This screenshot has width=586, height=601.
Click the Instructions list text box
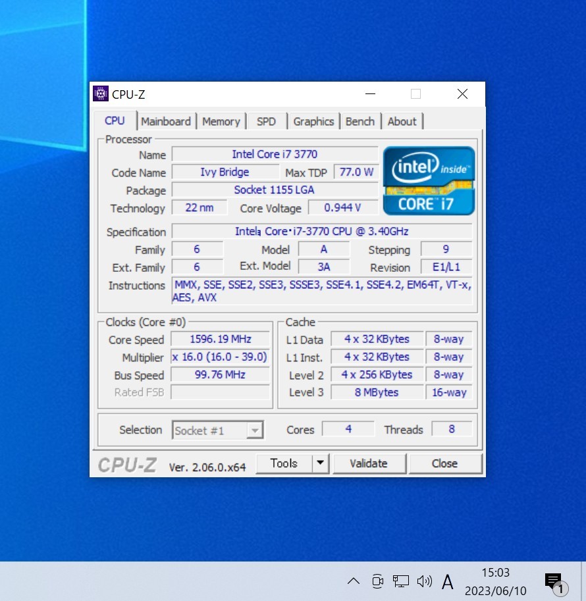[x=322, y=291]
